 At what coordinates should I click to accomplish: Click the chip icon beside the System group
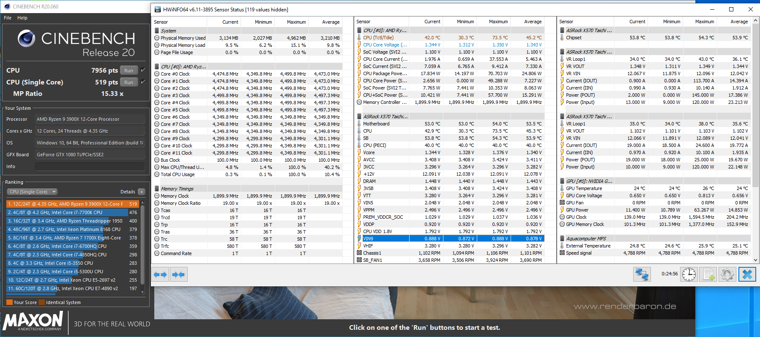(x=157, y=30)
